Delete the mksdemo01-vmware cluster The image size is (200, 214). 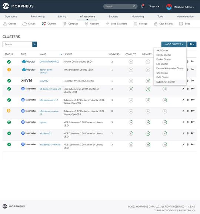[x=188, y=144]
